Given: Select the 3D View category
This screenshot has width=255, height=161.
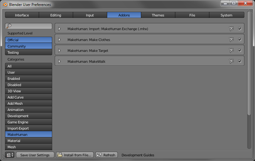Looking at the screenshot, I should coord(29,91).
